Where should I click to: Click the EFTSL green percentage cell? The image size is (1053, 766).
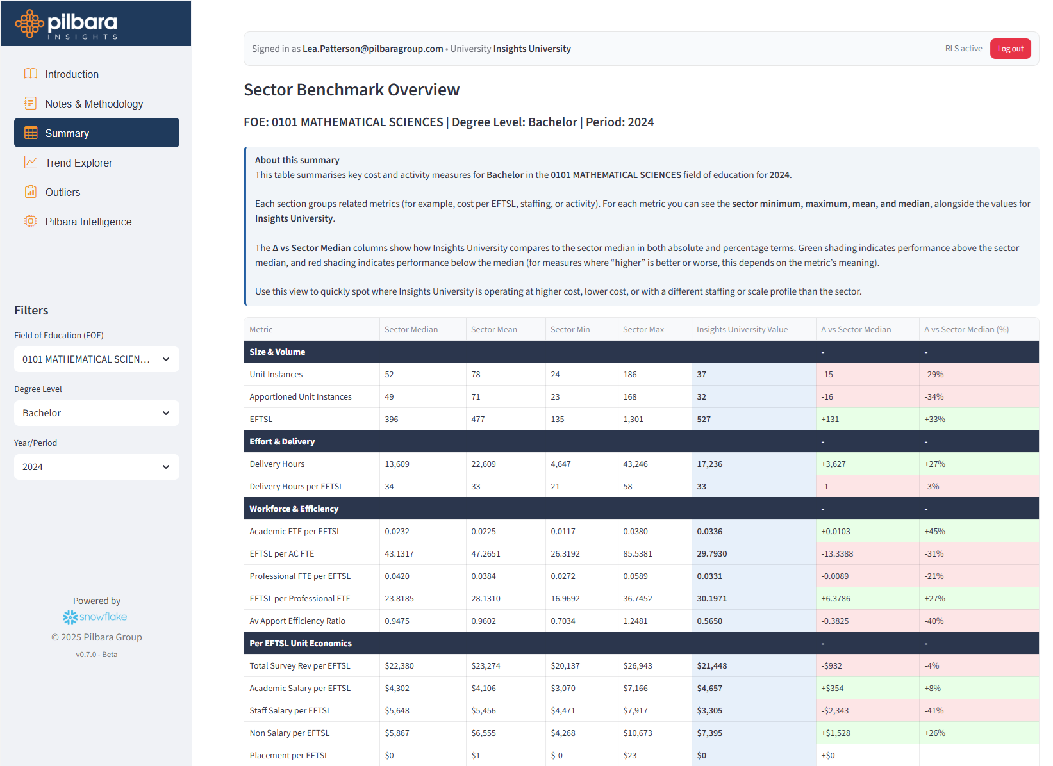[x=934, y=419]
